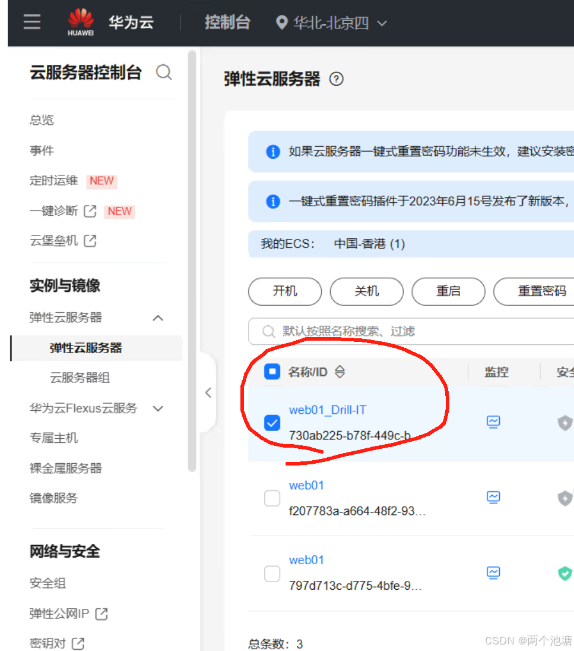
Task: Uncheck the web01_Drill-IT checkbox
Action: pos(272,423)
